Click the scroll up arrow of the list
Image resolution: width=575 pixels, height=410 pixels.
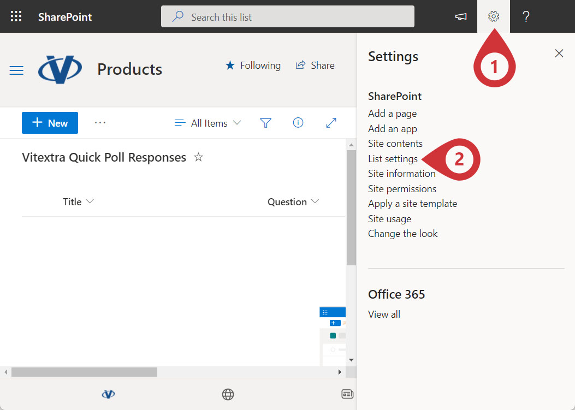click(x=351, y=145)
